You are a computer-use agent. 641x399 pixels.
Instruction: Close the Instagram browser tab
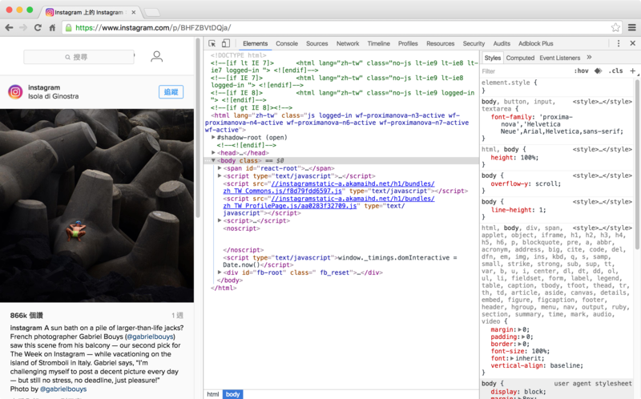(x=133, y=12)
